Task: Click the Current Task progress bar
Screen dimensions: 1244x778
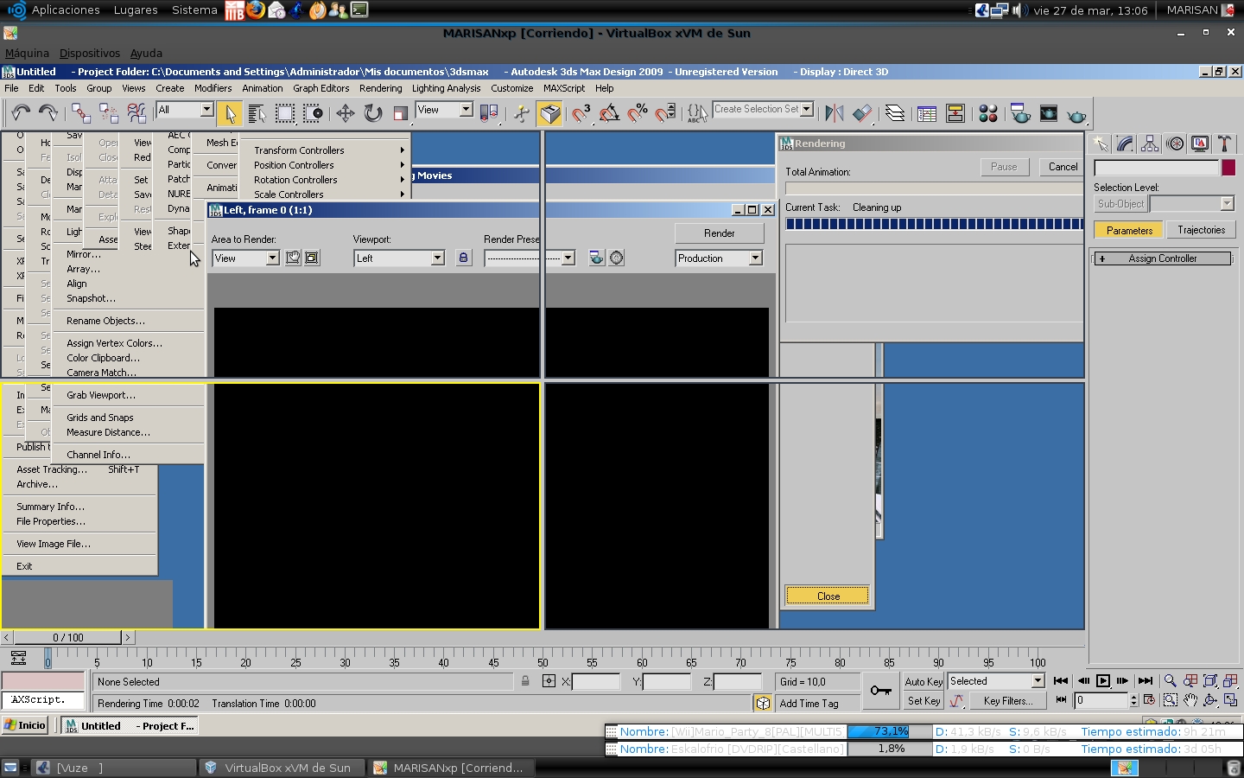Action: pyautogui.click(x=934, y=224)
